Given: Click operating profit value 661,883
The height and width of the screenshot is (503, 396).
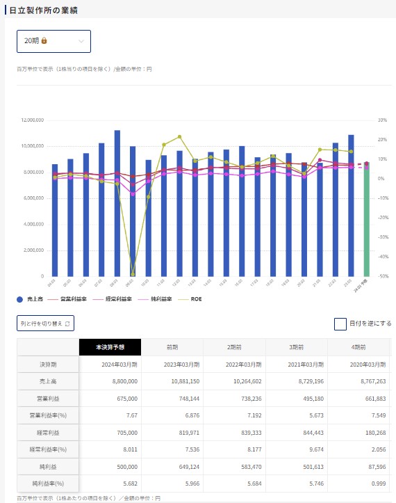Looking at the screenshot, I should coord(375,399).
